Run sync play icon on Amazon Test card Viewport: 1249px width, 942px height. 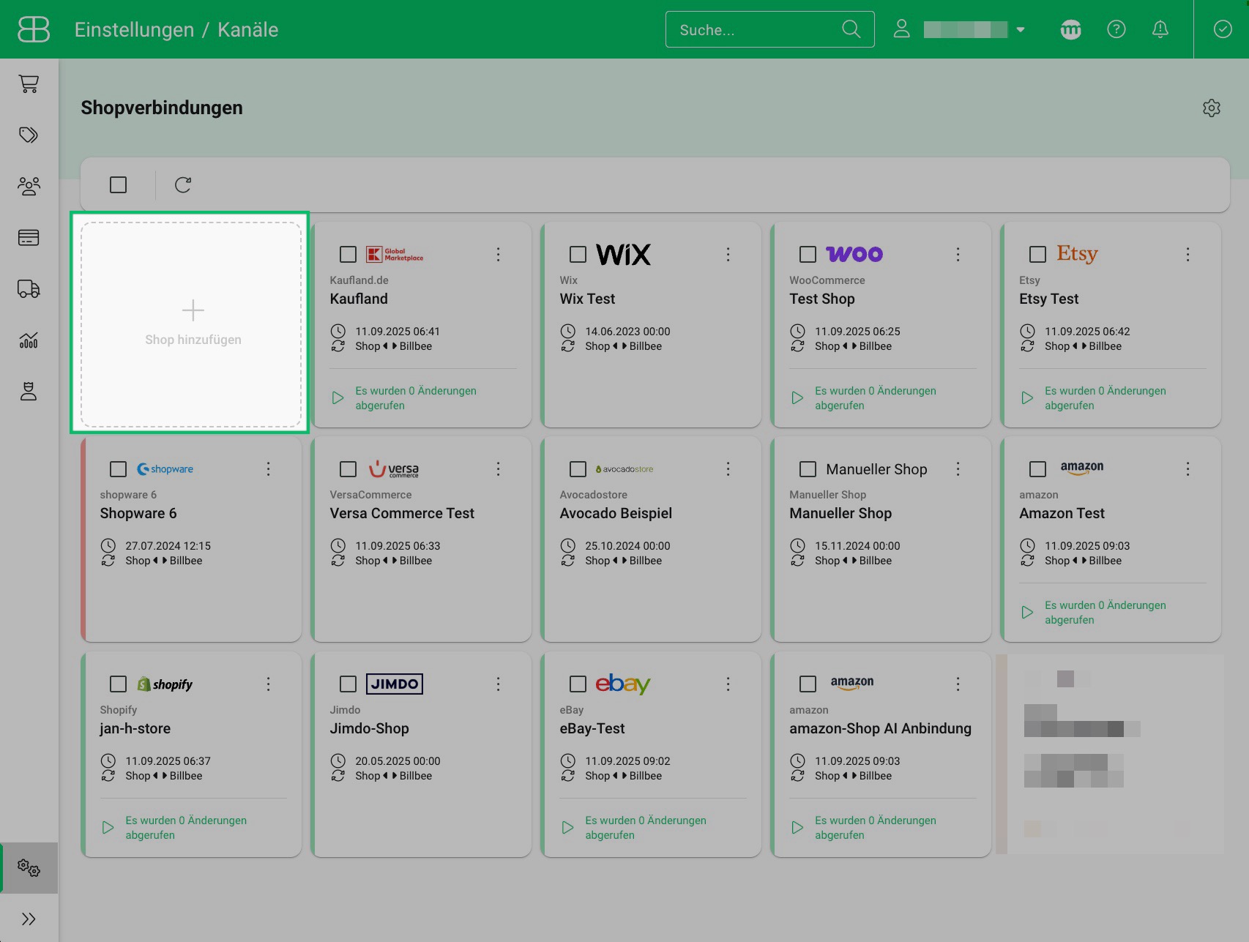(1027, 613)
